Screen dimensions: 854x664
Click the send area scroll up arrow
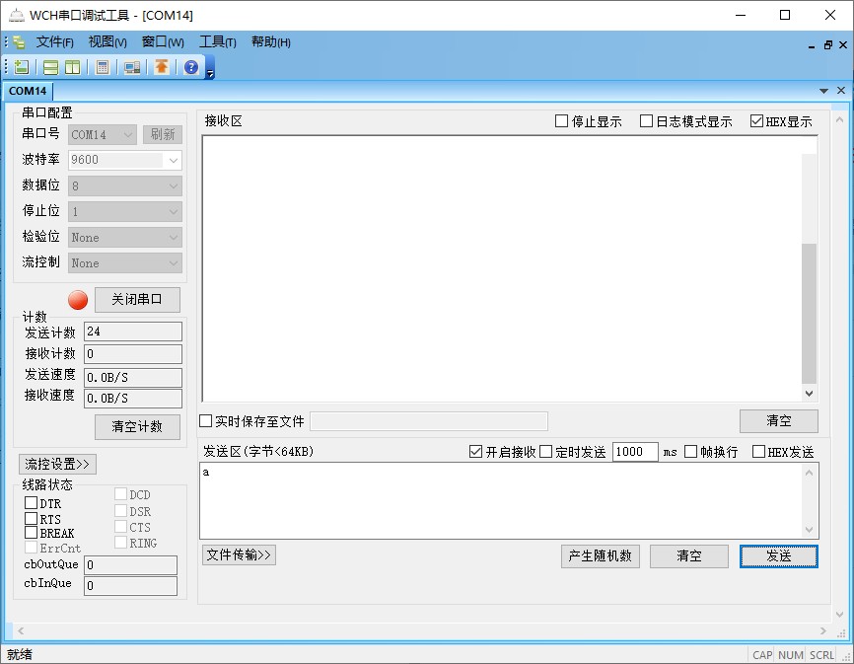(x=809, y=473)
